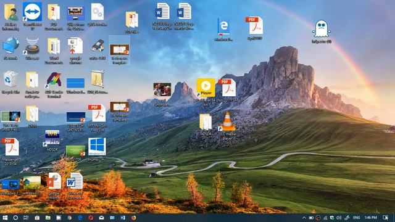Open File Explorer from the taskbar

click(48, 218)
